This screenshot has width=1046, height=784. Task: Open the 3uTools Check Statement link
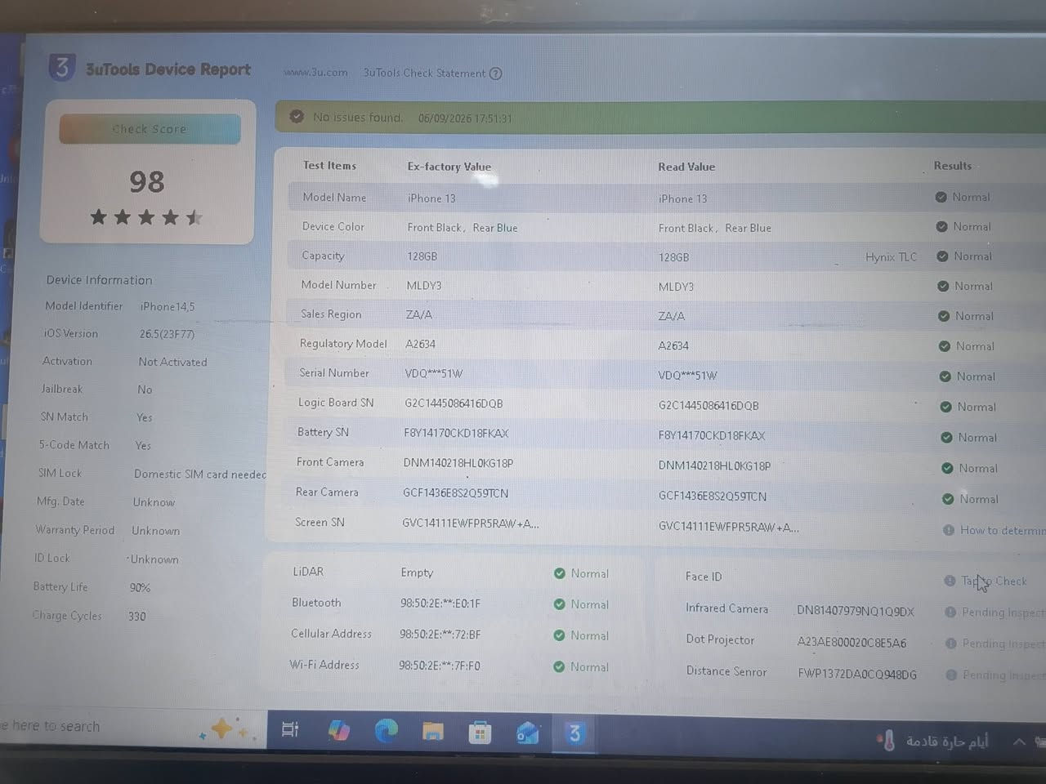(x=424, y=73)
